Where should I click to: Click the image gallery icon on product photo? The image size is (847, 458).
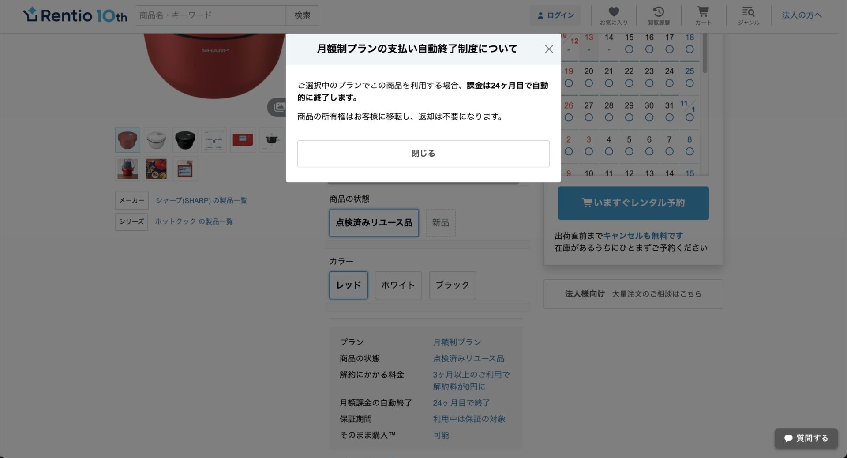tap(278, 107)
